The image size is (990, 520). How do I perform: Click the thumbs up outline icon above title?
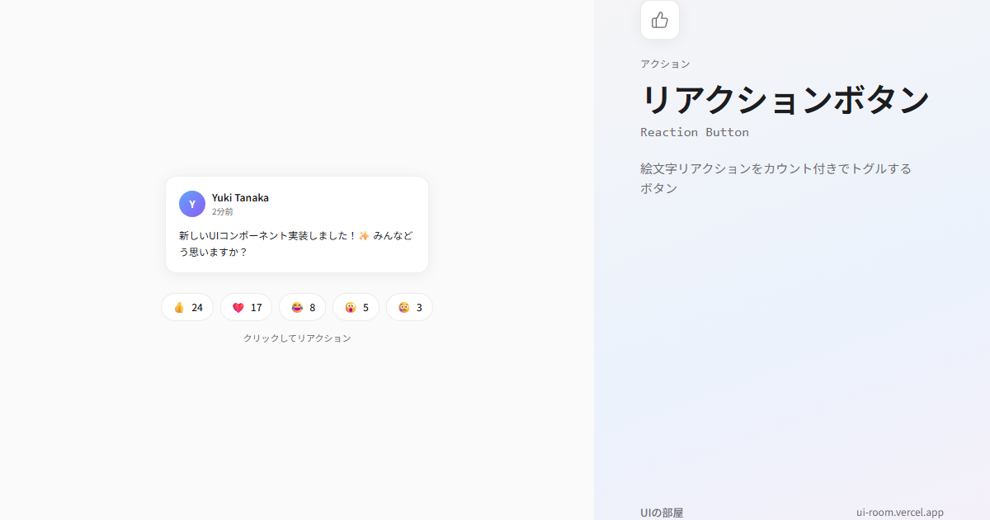click(x=660, y=20)
